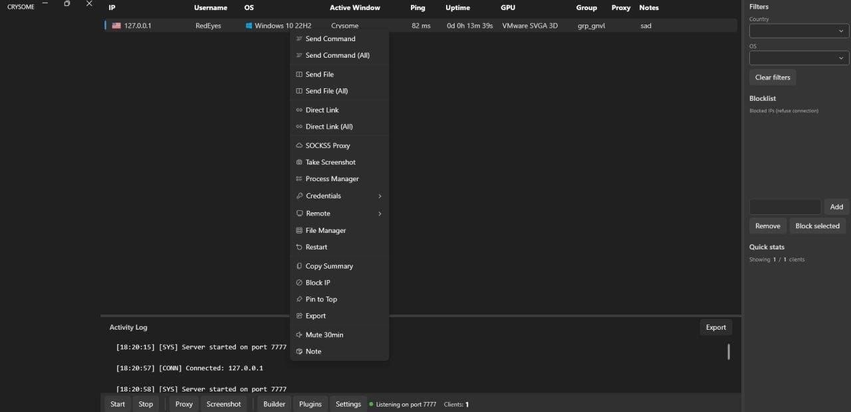Click the Send Command icon in context menu
Viewport: 851px width, 412px height.
(299, 39)
